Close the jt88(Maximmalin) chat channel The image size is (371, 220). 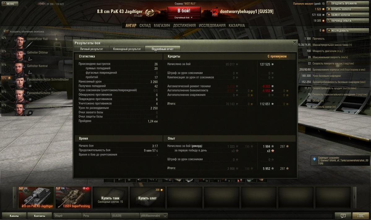pyautogui.click(x=165, y=216)
